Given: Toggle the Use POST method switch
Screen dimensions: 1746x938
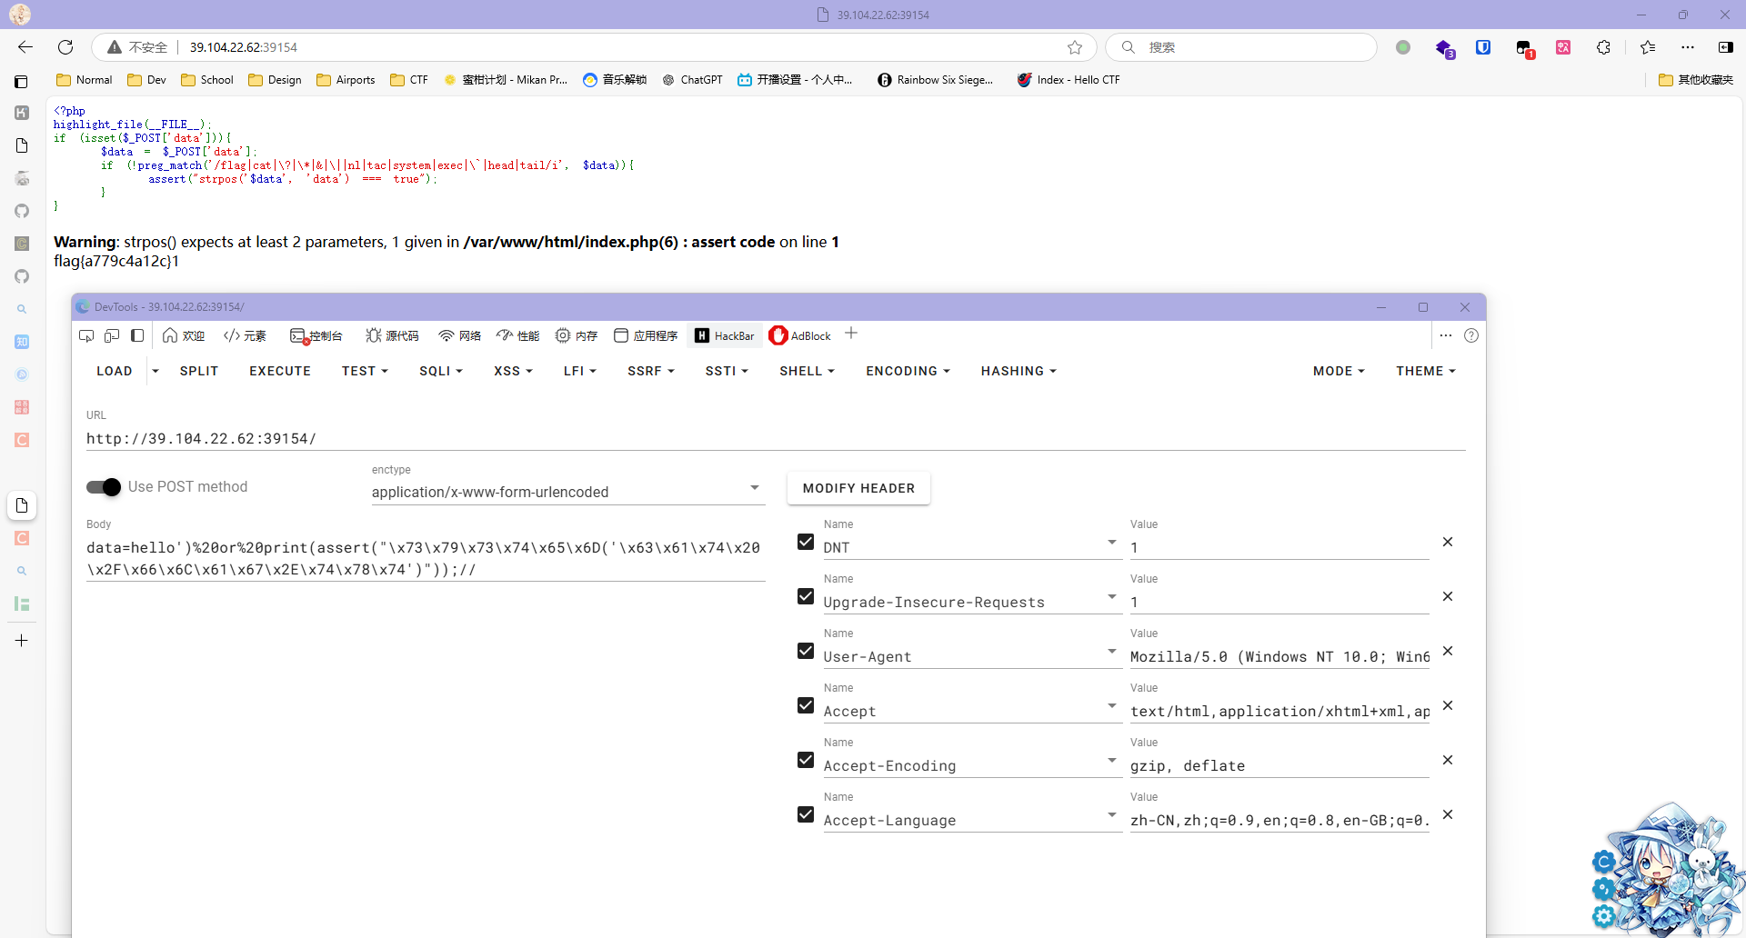Looking at the screenshot, I should click(x=104, y=487).
